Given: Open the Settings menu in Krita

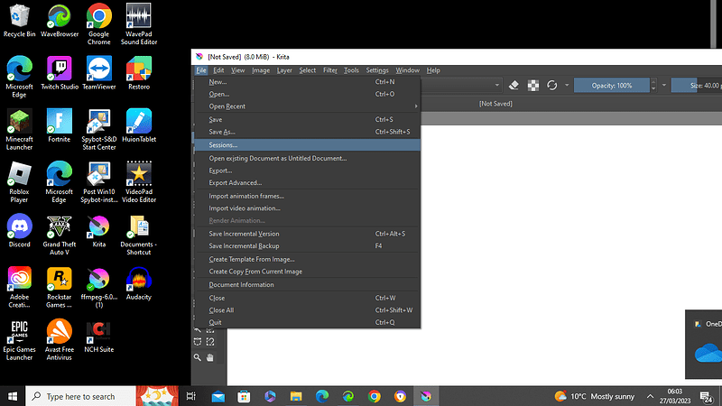Looking at the screenshot, I should 377,70.
